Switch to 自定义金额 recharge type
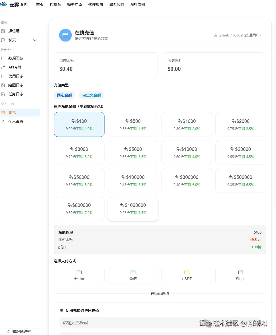276x335 pixels. coord(91,95)
